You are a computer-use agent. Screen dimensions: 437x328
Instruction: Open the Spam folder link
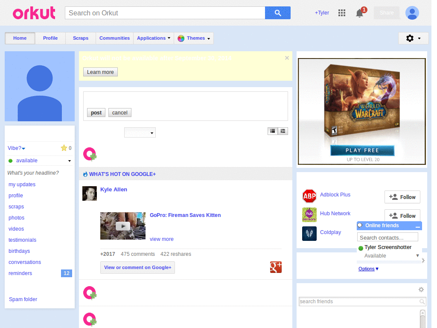(x=23, y=299)
